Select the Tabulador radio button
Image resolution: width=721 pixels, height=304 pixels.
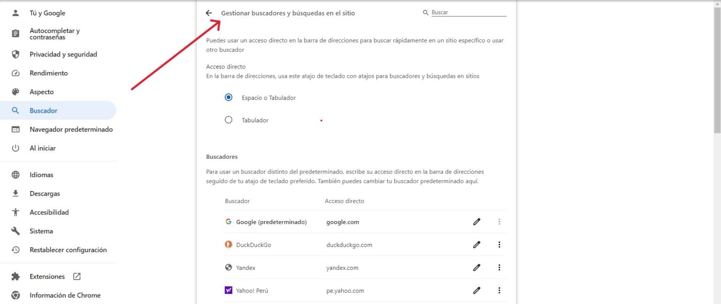click(x=229, y=119)
